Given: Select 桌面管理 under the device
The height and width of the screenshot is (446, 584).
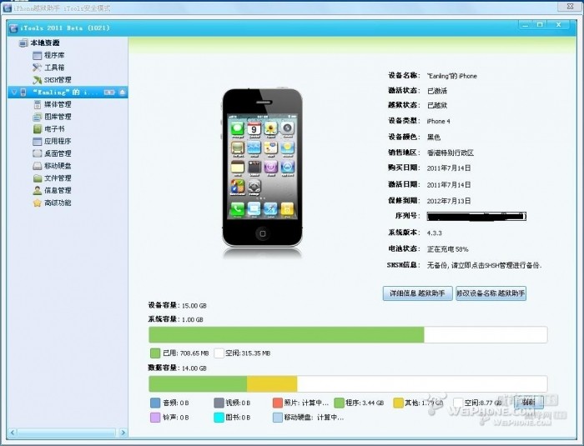Looking at the screenshot, I should click(x=58, y=153).
